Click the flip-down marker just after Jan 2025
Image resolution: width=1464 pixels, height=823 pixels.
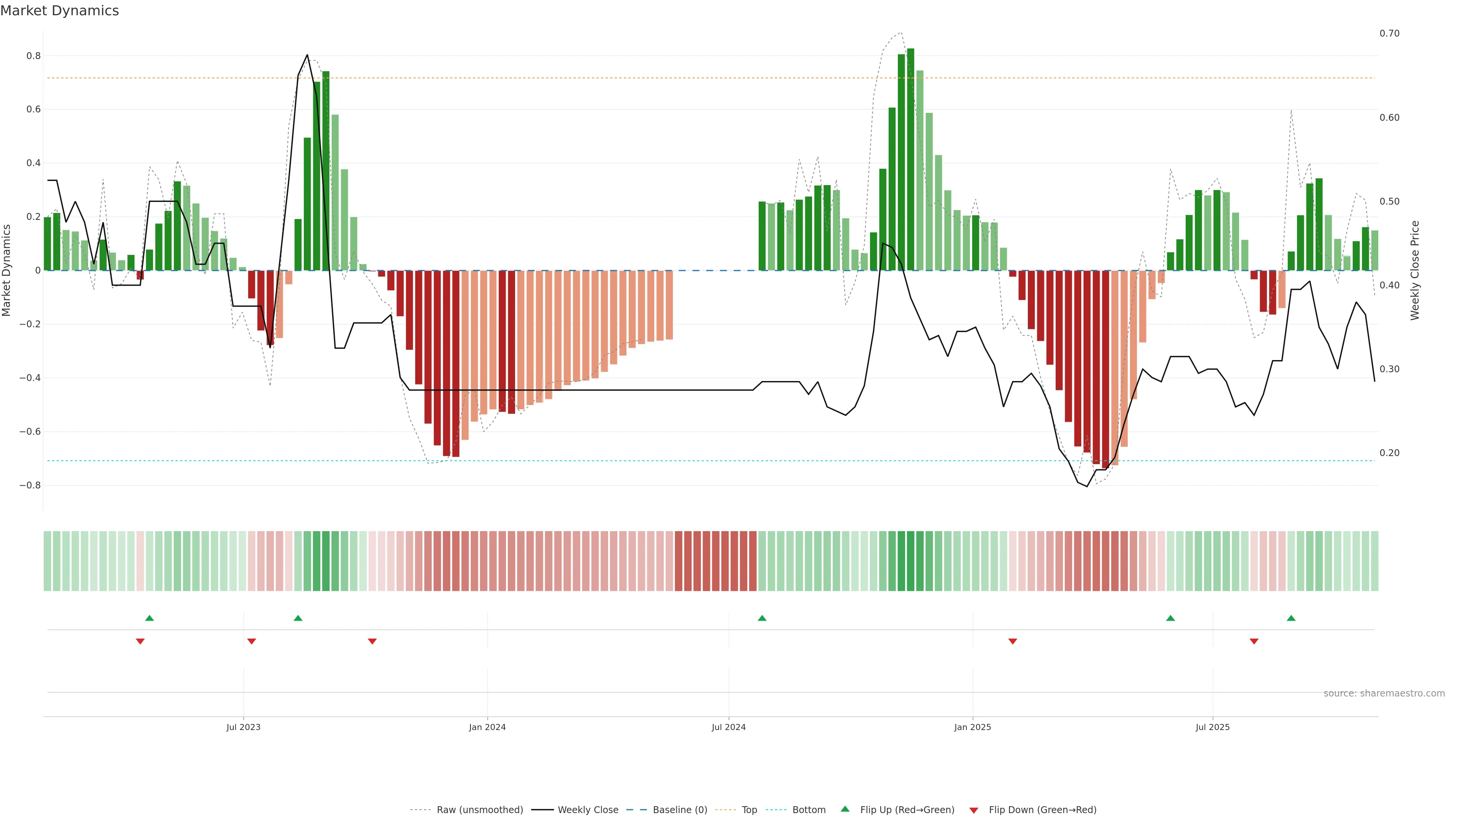1012,641
